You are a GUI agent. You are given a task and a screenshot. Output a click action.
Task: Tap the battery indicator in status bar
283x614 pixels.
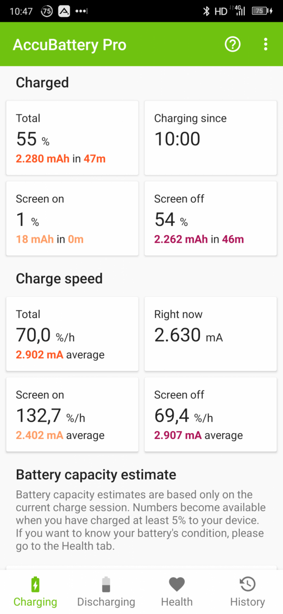262,11
